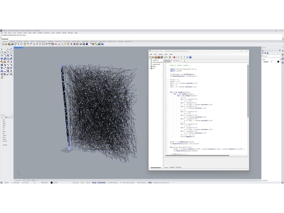Enable the Near osnap checkbox
The height and width of the screenshot is (213, 284).
(2, 122)
